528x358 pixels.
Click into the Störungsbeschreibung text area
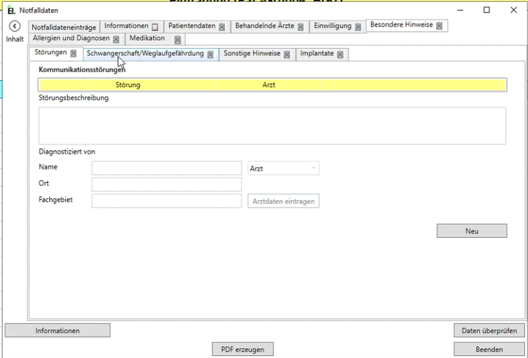[272, 125]
